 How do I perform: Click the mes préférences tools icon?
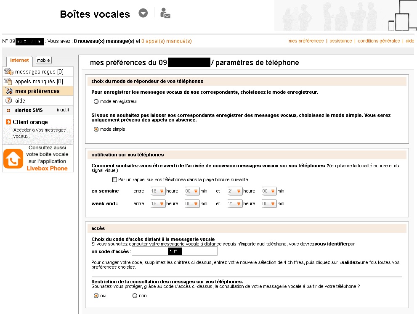tap(8, 91)
